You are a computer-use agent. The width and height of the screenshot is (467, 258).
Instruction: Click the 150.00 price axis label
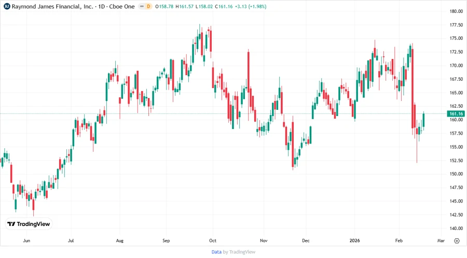456,174
